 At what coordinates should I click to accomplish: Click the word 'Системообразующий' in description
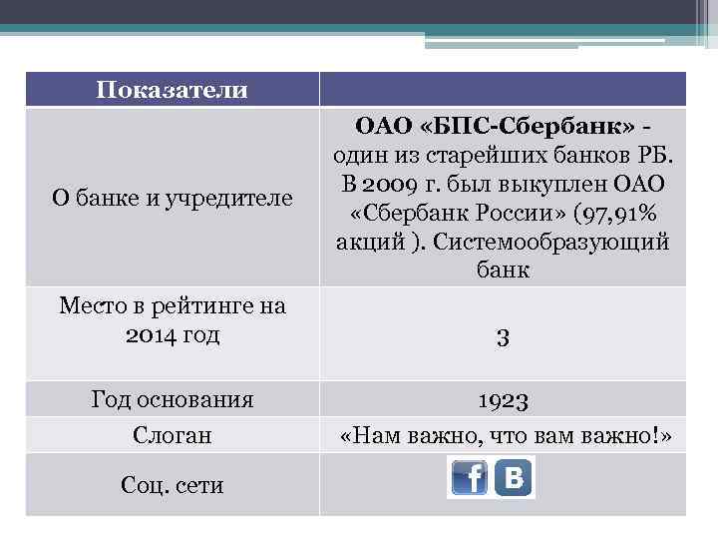550,243
